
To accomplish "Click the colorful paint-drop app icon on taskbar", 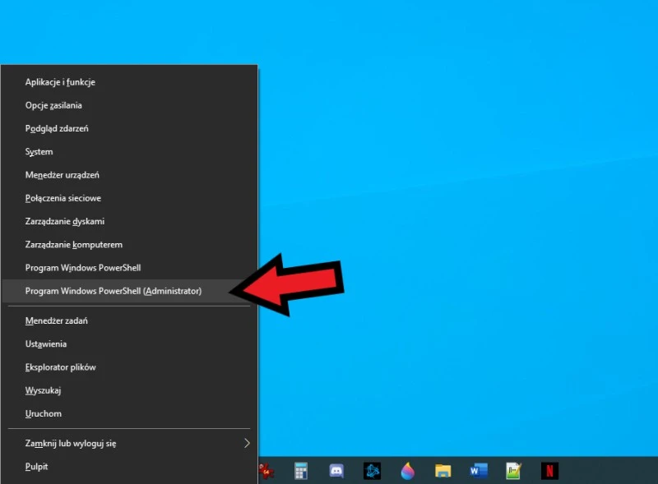I will point(408,470).
